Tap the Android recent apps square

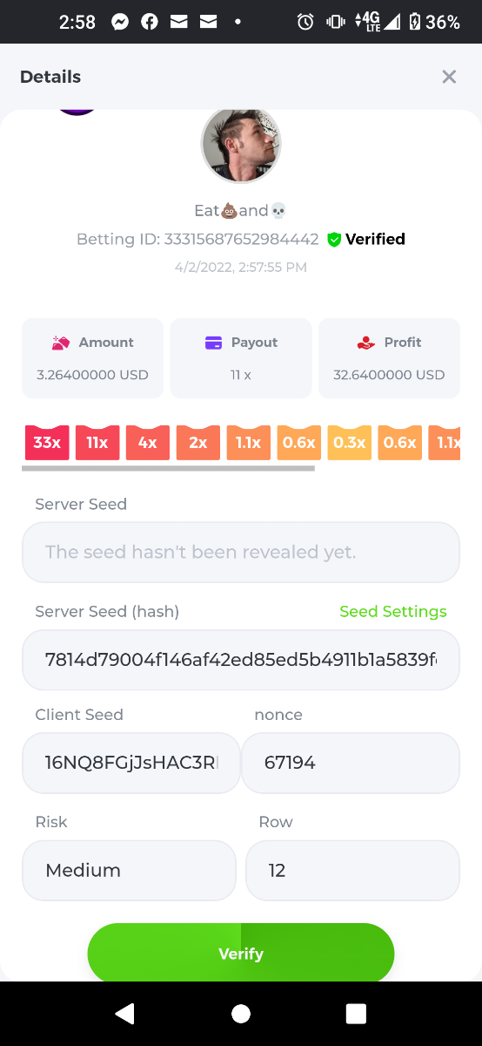pyautogui.click(x=356, y=1013)
